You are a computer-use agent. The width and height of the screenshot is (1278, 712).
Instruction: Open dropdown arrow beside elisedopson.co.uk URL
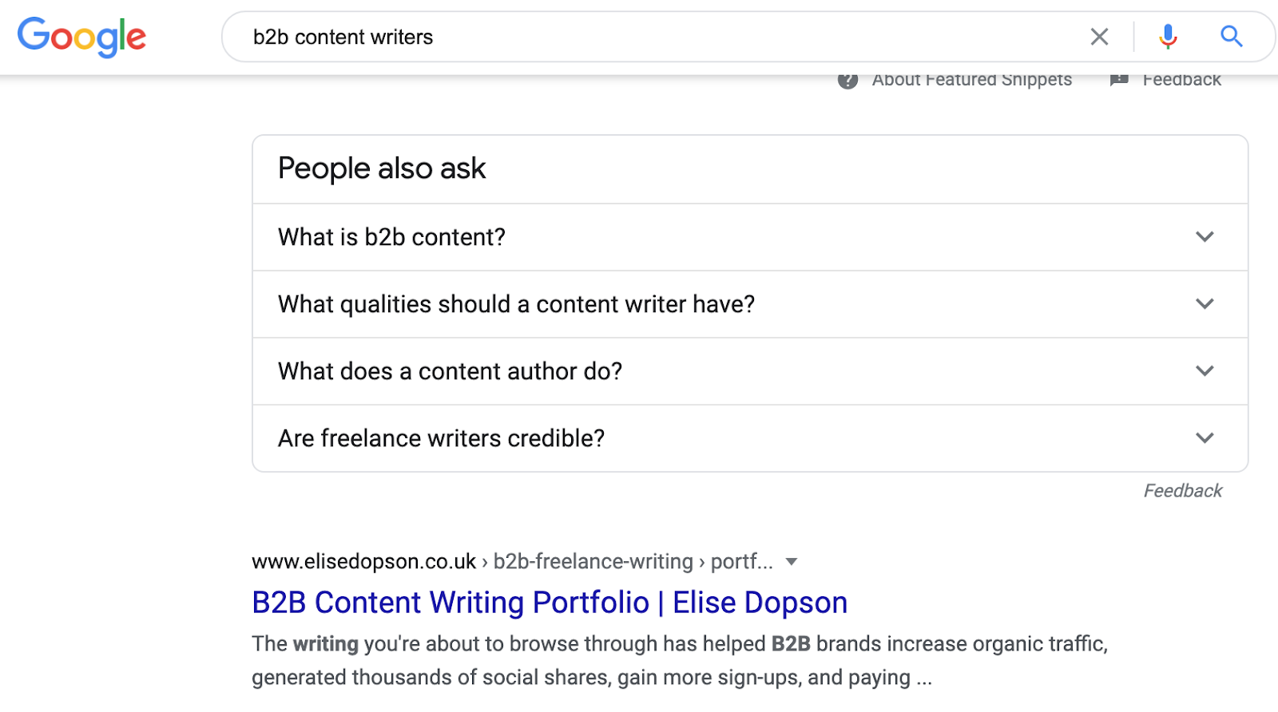[x=792, y=562]
